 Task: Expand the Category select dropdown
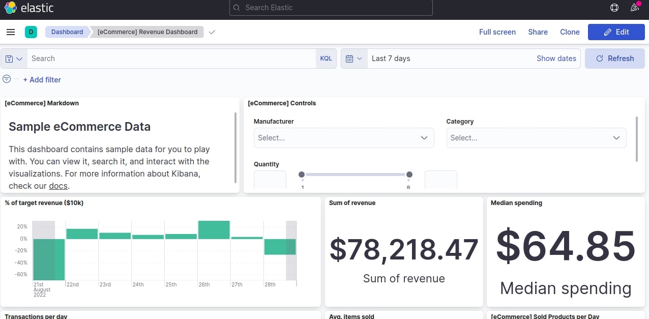536,138
